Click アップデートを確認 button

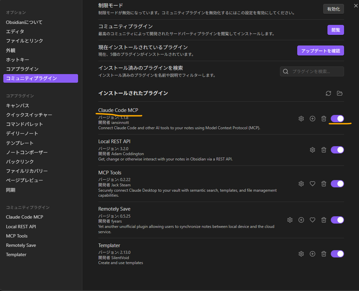pos(320,50)
